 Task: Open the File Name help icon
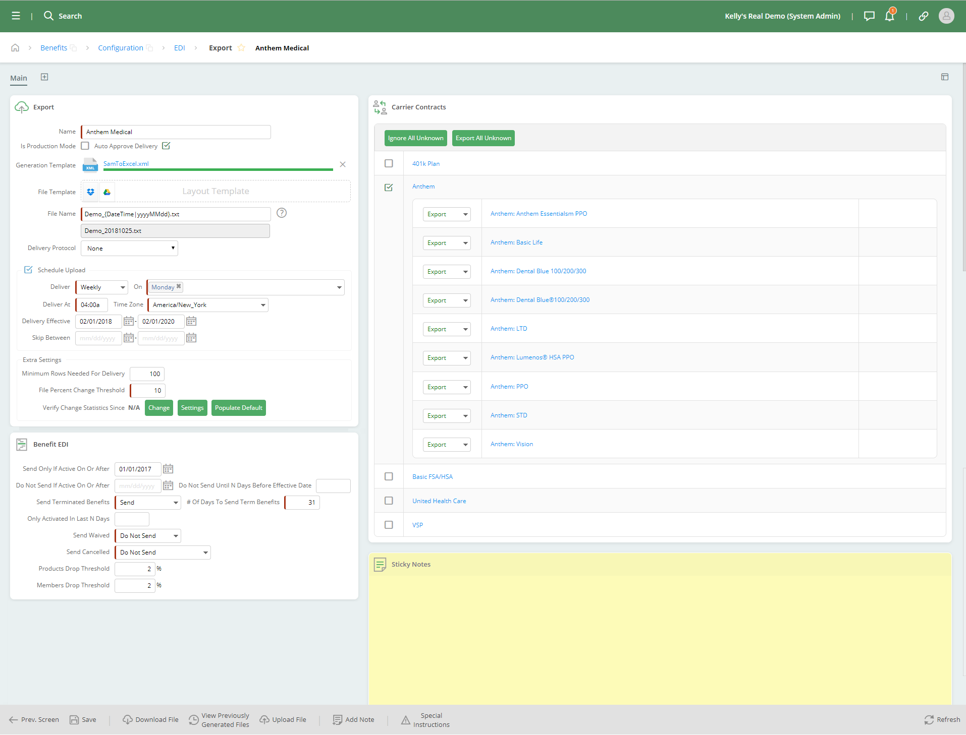coord(282,213)
